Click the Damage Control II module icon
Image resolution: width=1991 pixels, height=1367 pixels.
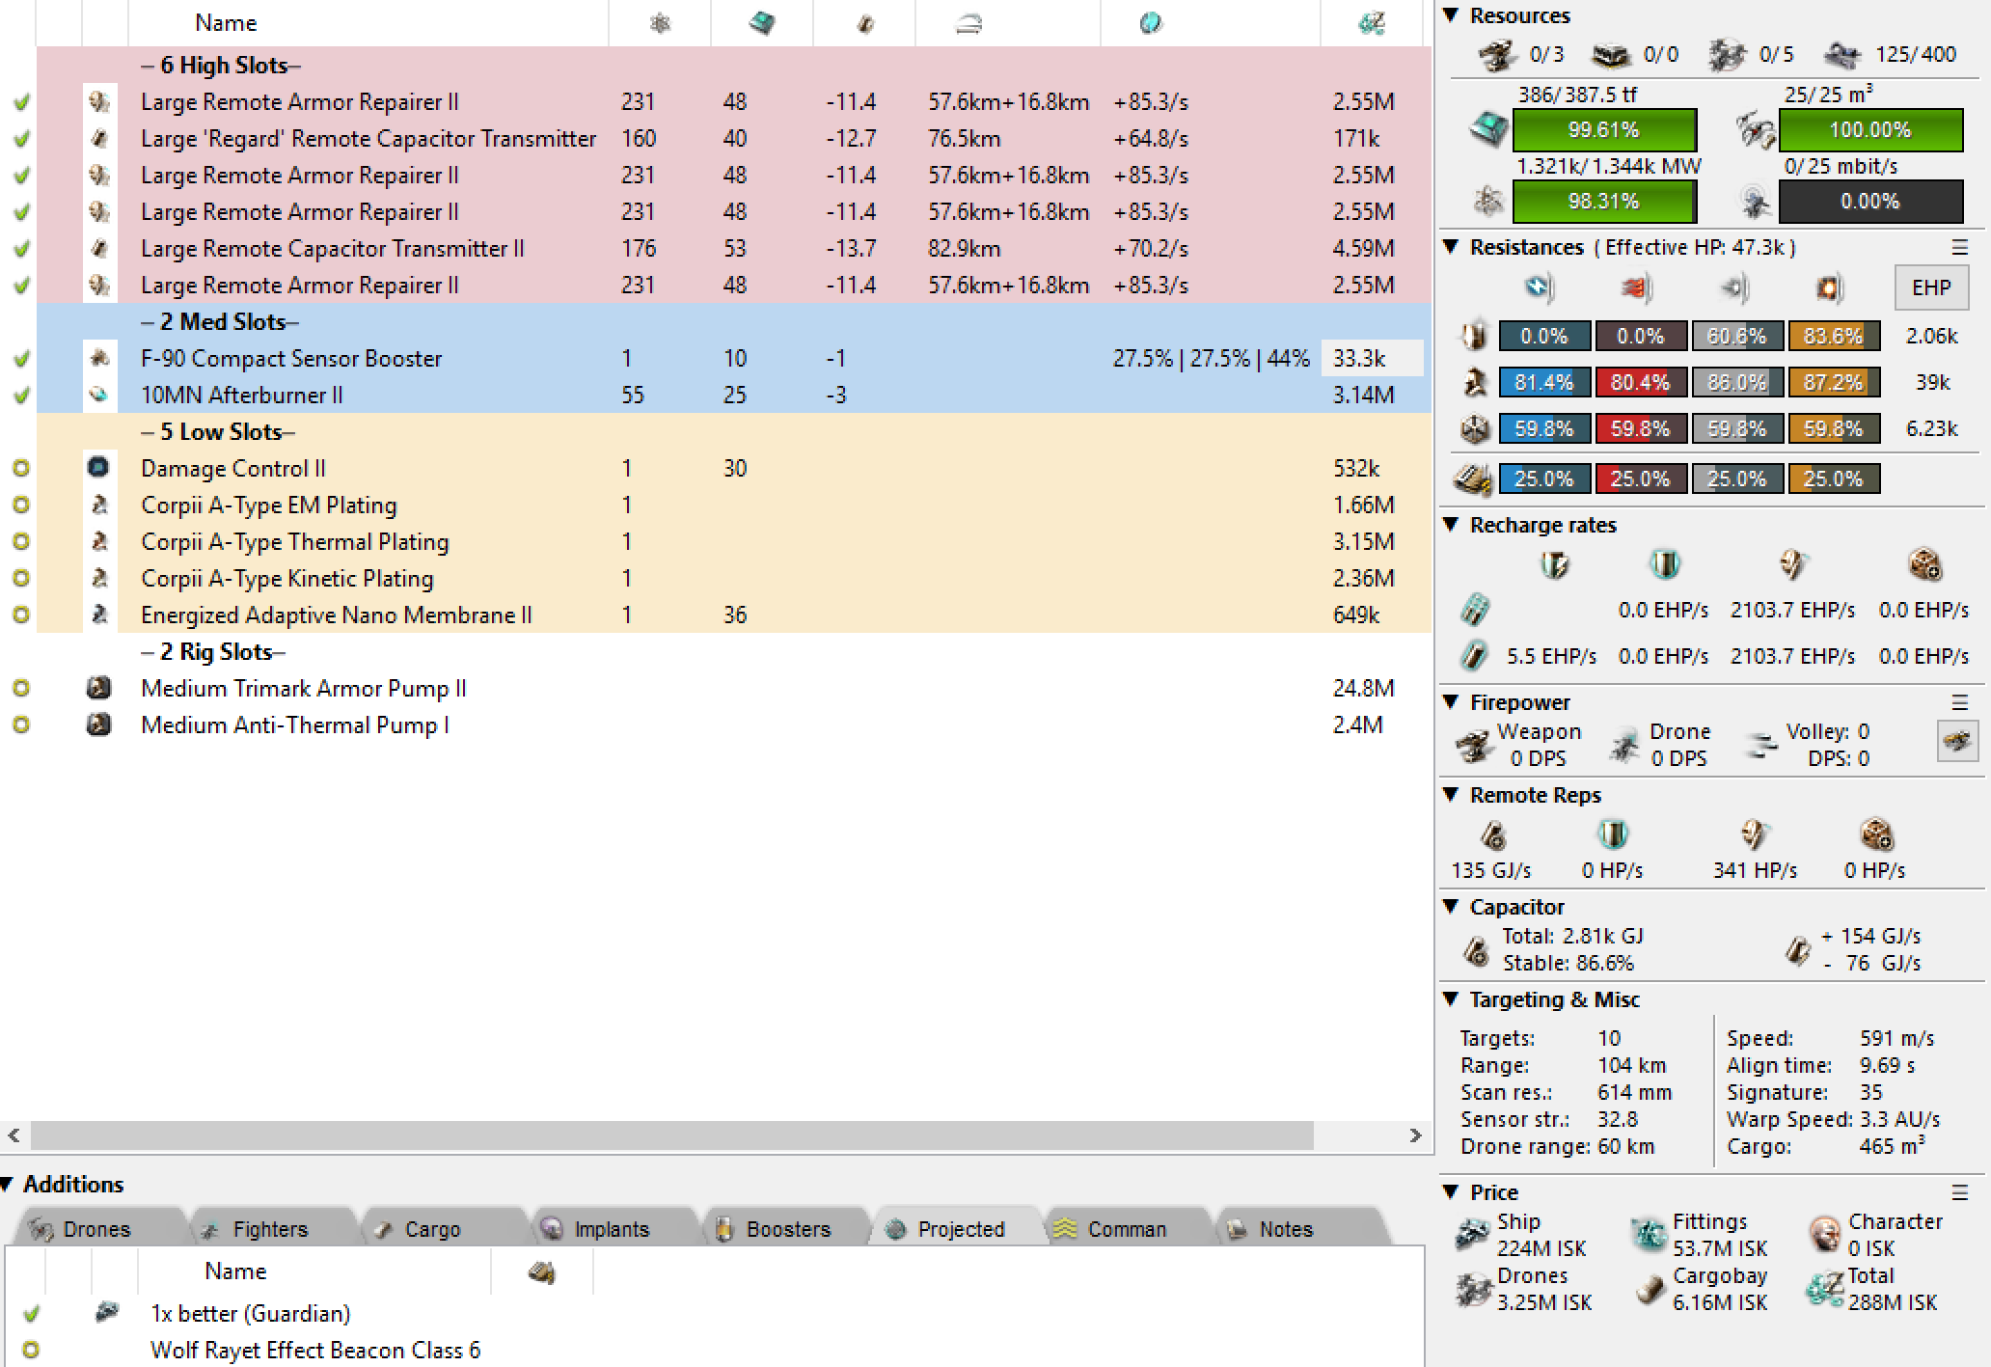[98, 468]
